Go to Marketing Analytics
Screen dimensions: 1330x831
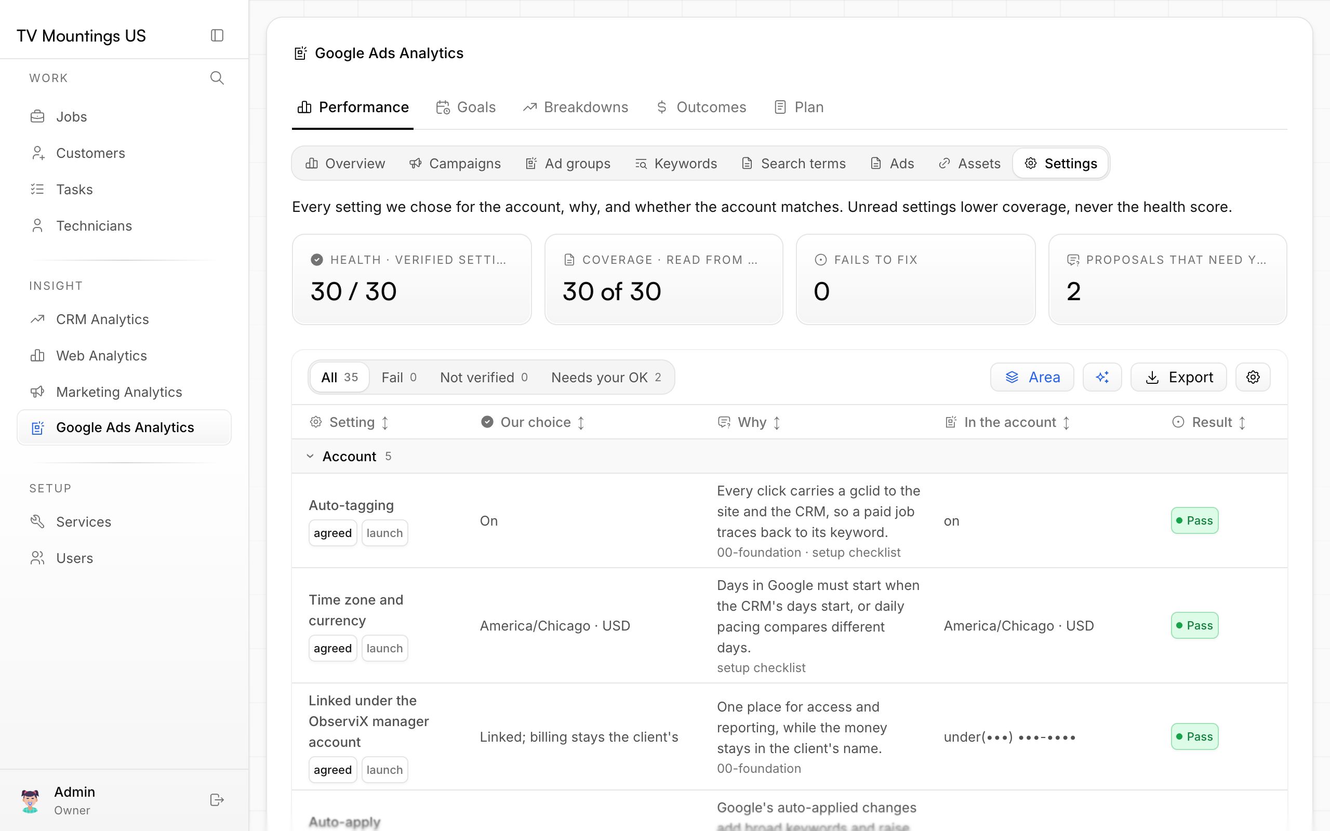click(124, 392)
